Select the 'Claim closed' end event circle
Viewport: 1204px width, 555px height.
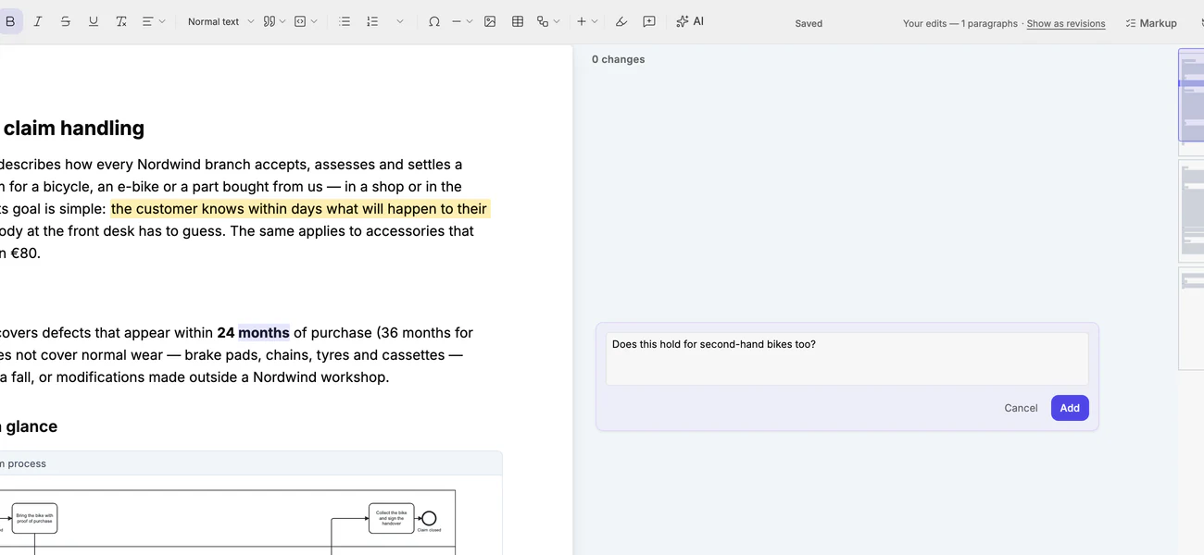click(x=429, y=518)
